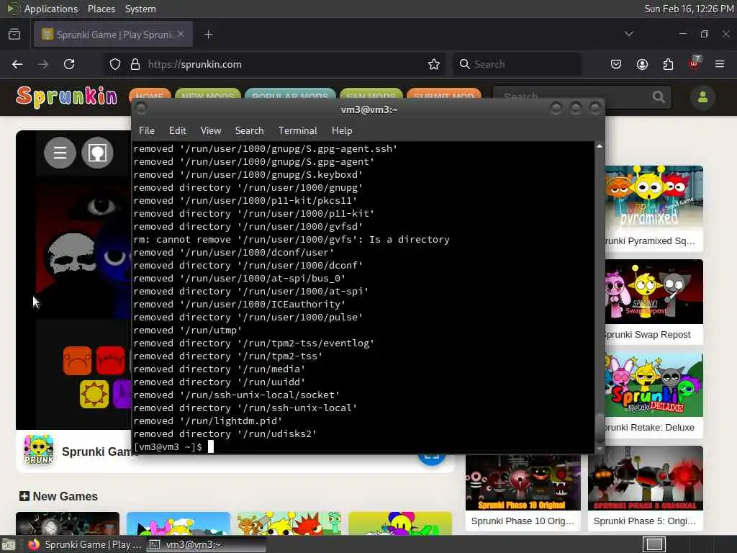737x553 pixels.
Task: Open Sprunki Phase 10 Original thumbnail
Action: point(523,482)
